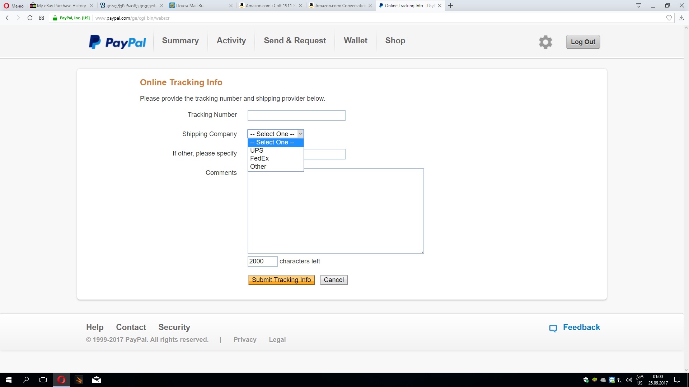This screenshot has width=689, height=387.
Task: Click the Feedback speech bubble icon
Action: pyautogui.click(x=553, y=328)
